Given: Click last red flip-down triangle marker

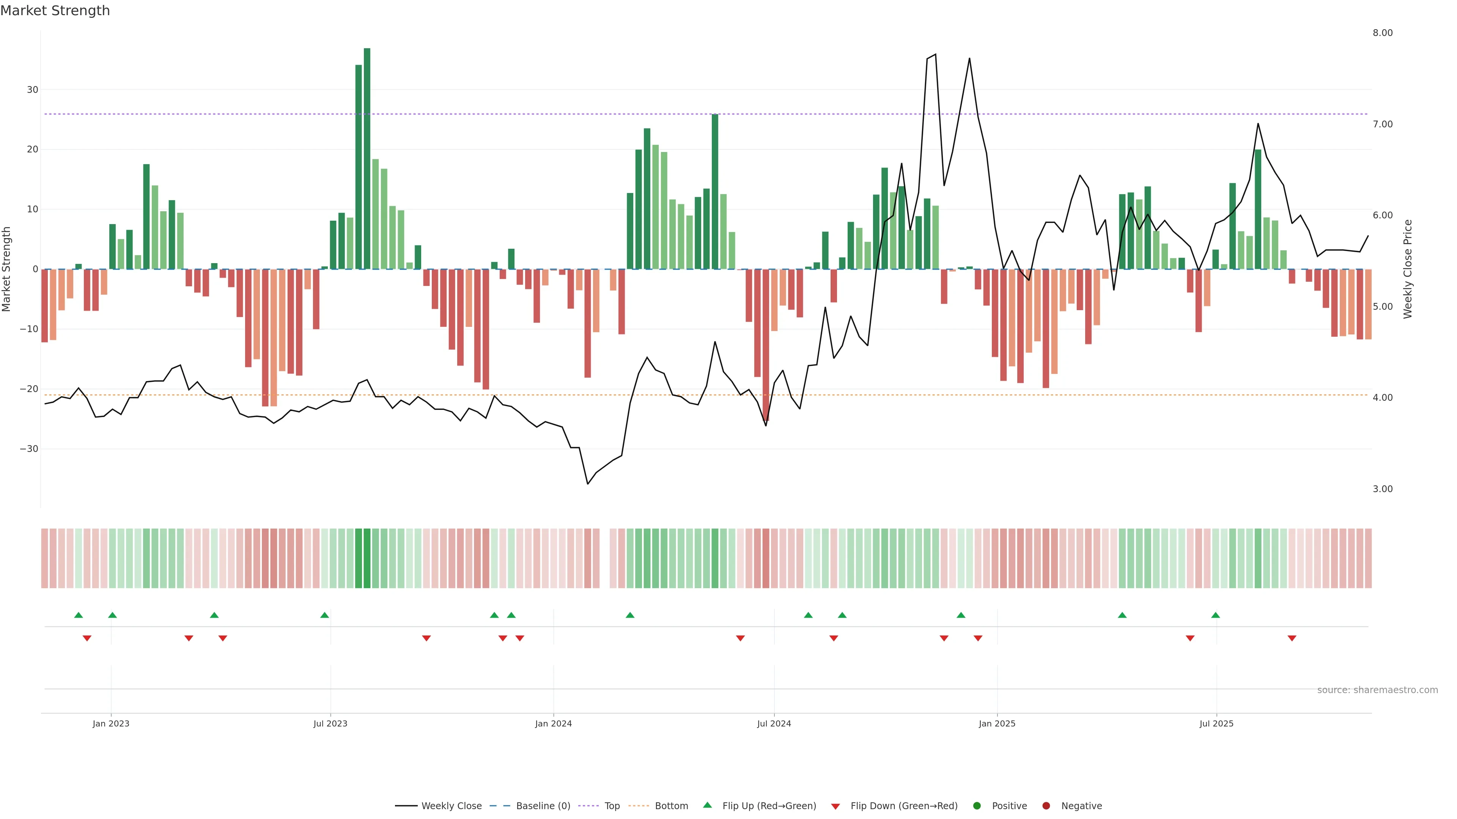Looking at the screenshot, I should [1292, 638].
